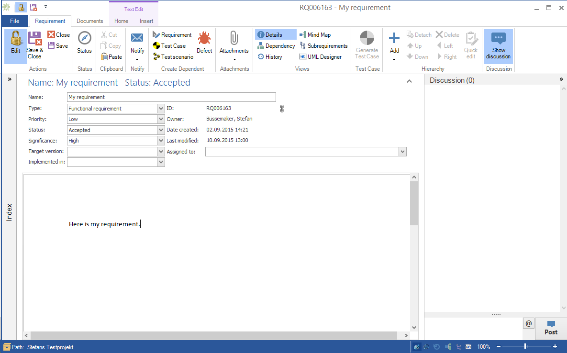Image resolution: width=567 pixels, height=353 pixels.
Task: Click the Post button in the discussion
Action: click(x=551, y=328)
